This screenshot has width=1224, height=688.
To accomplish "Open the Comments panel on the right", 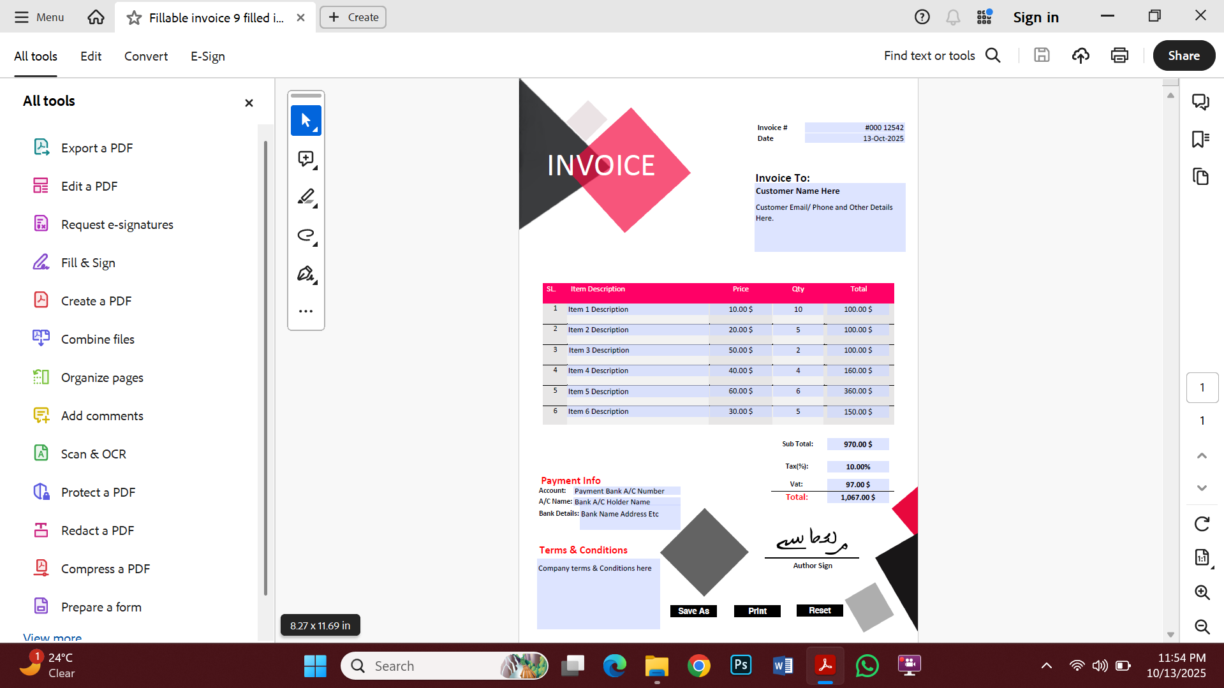I will [x=1201, y=102].
